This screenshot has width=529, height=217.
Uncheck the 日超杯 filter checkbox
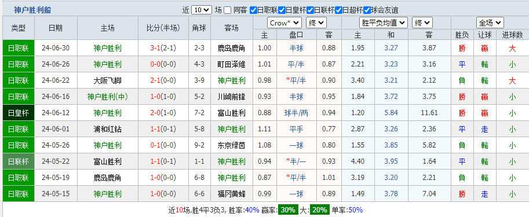[338, 10]
